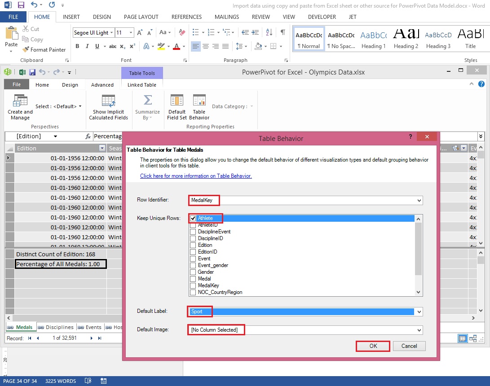Click the Format Painter in Word
490x386 pixels.
point(44,49)
